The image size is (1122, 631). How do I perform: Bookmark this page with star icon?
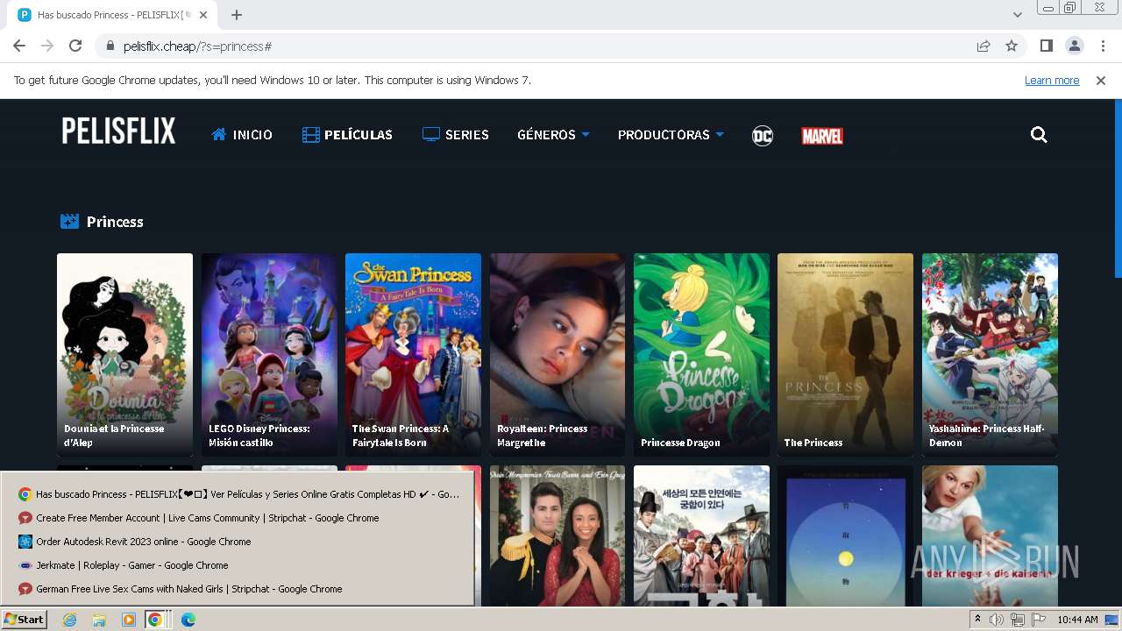click(x=1012, y=46)
